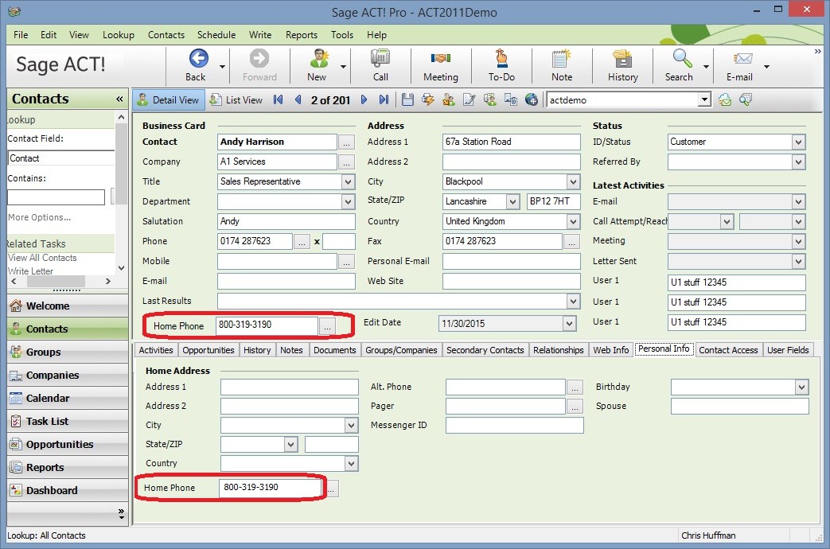
Task: Click the Search magnifier icon
Action: coord(682,58)
